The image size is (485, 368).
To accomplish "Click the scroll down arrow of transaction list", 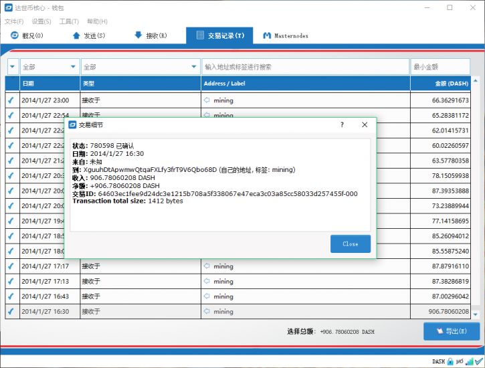I will [x=476, y=314].
